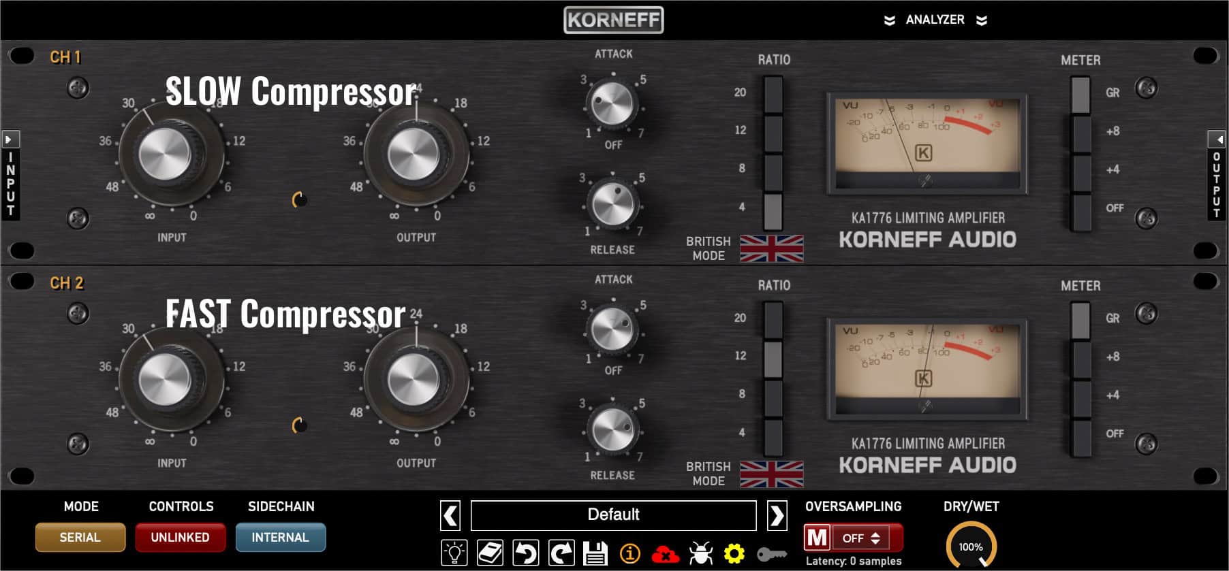This screenshot has height=571, width=1229.
Task: Set CH 1 meter to GR
Action: coord(1080,95)
